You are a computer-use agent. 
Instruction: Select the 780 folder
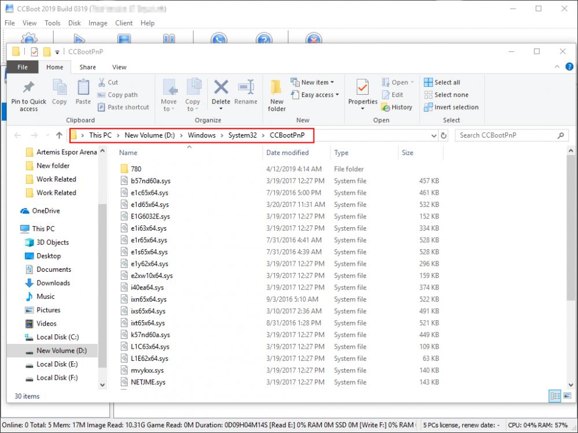coord(136,169)
